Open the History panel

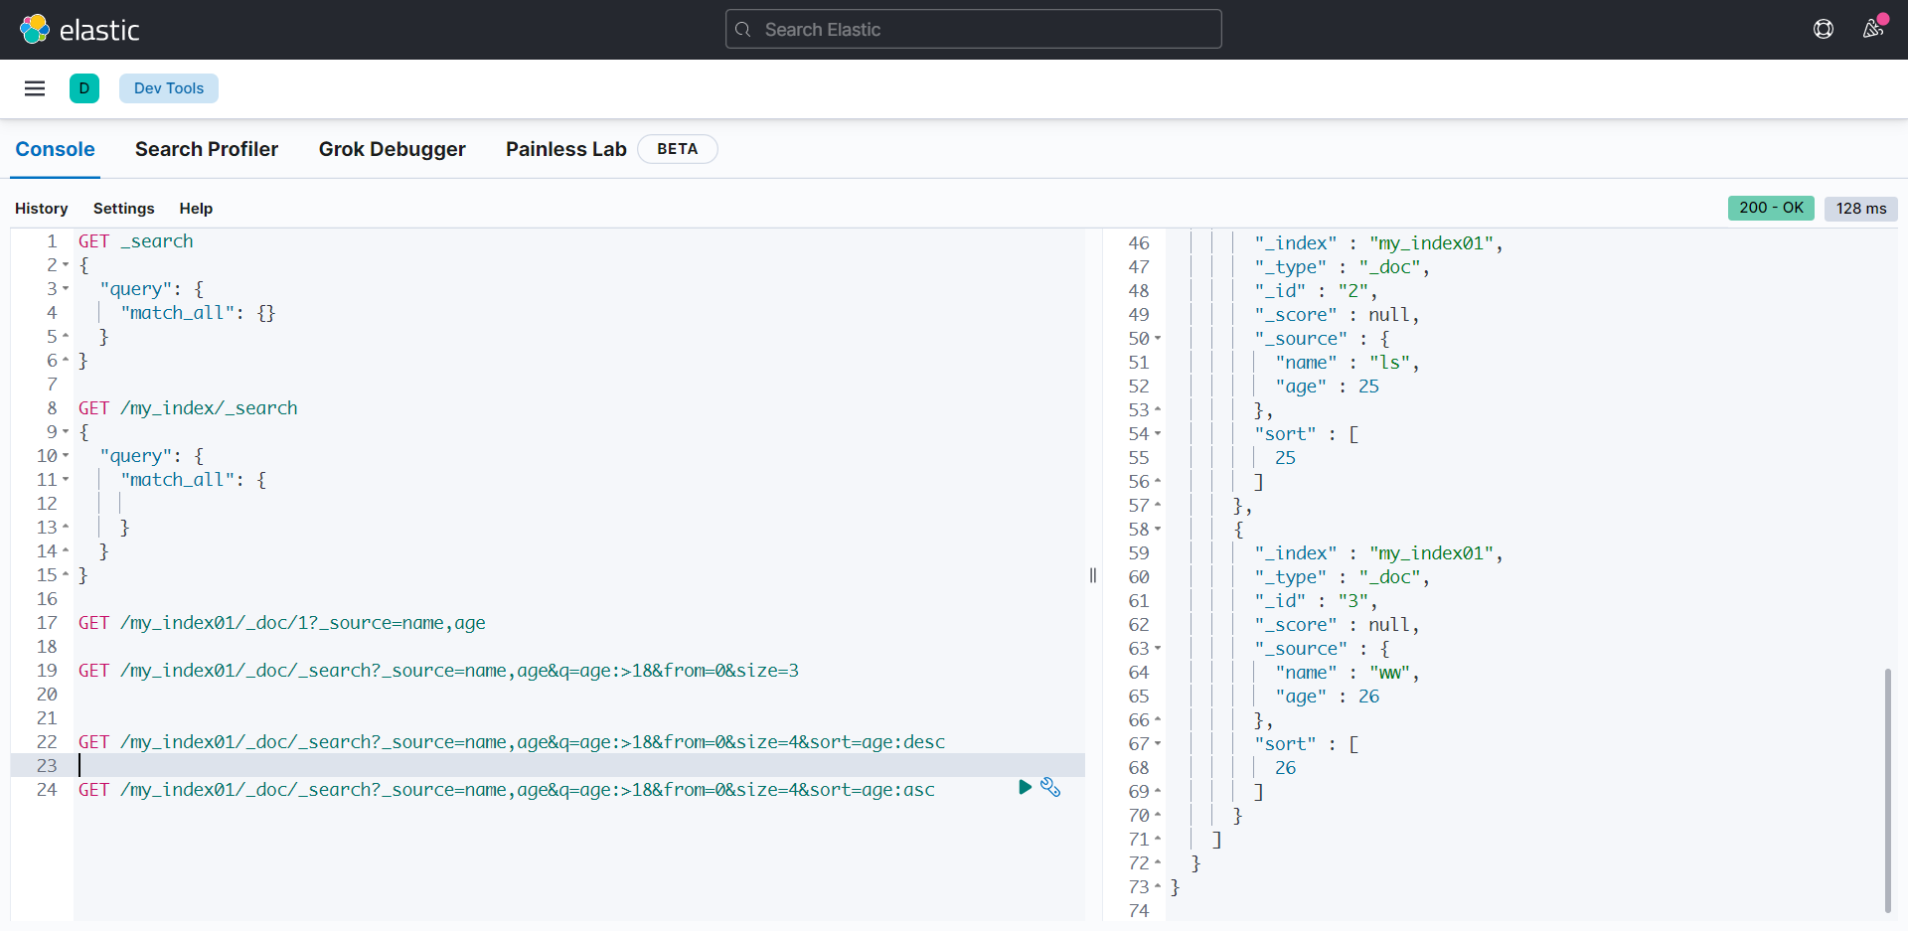42,209
